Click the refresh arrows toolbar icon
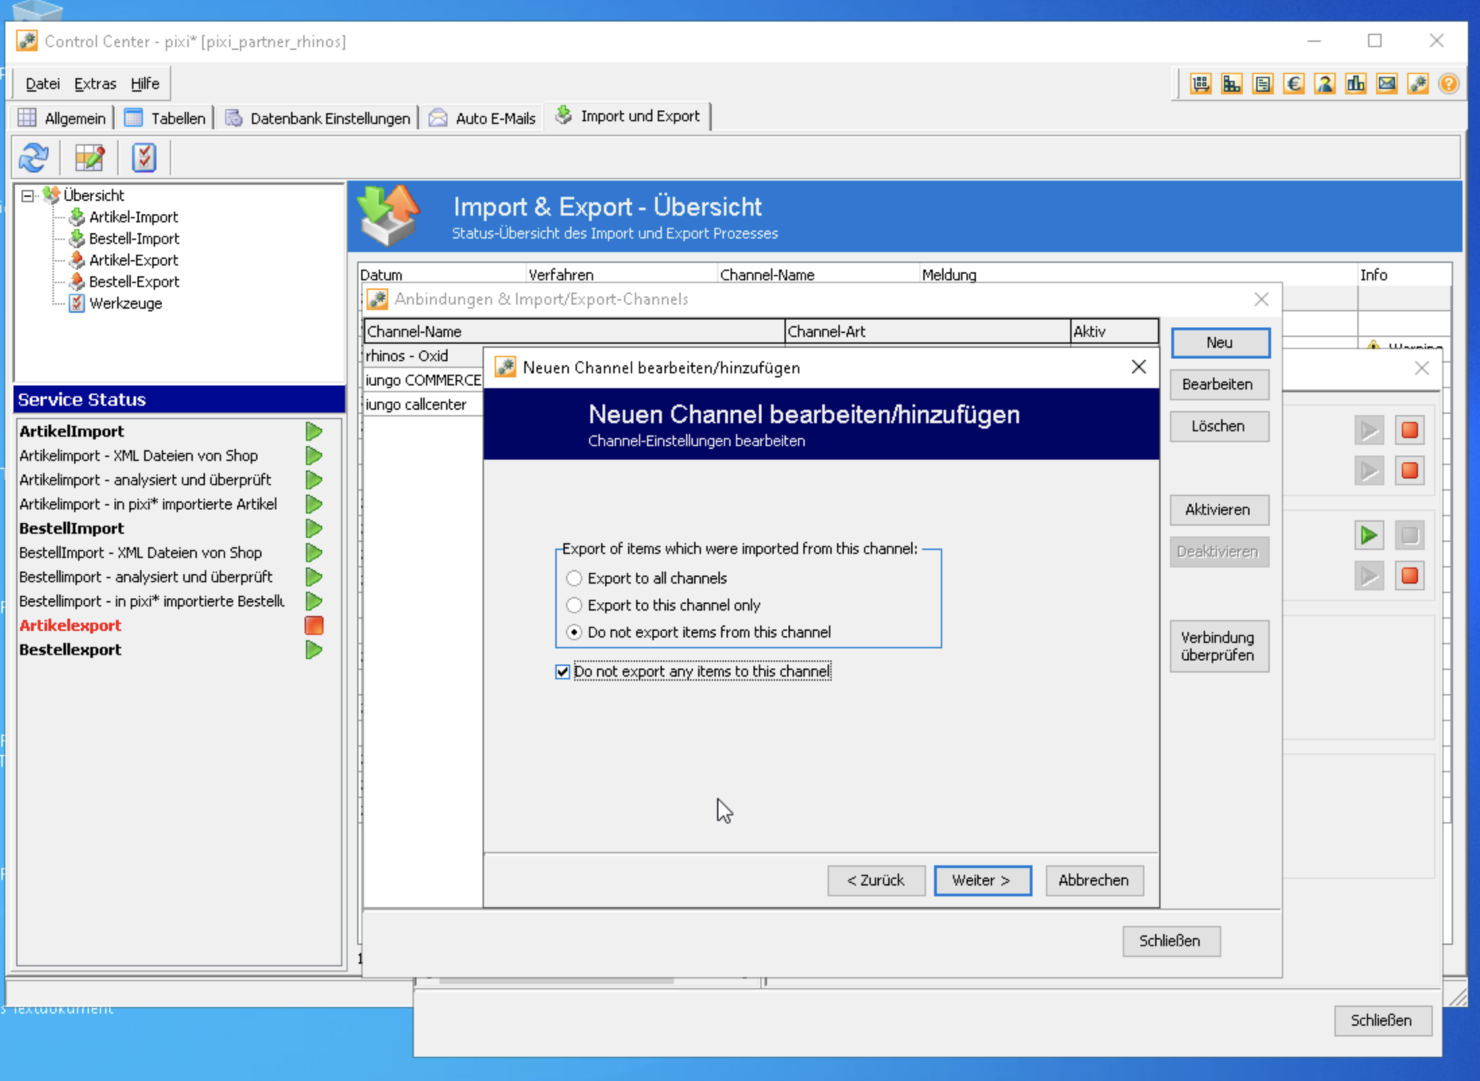1480x1081 pixels. point(34,158)
